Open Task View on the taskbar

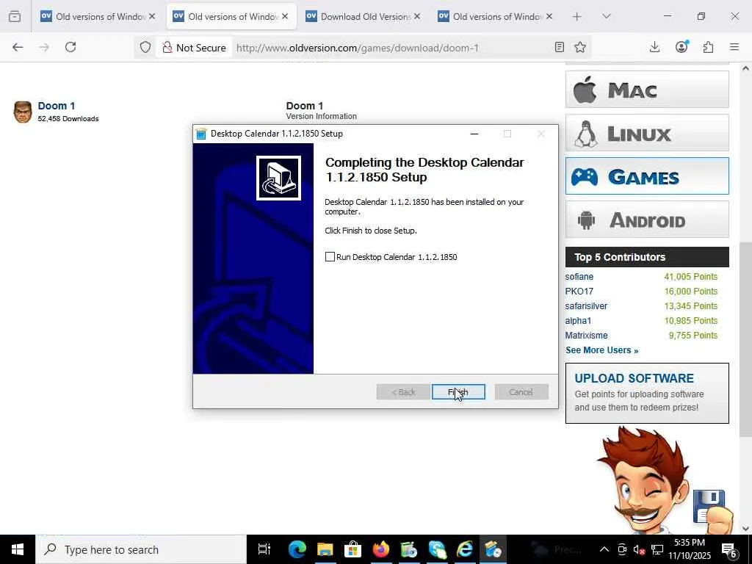click(x=264, y=549)
